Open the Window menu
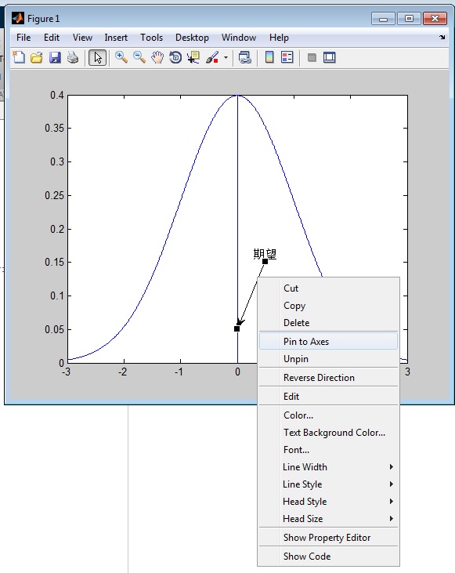 (239, 38)
